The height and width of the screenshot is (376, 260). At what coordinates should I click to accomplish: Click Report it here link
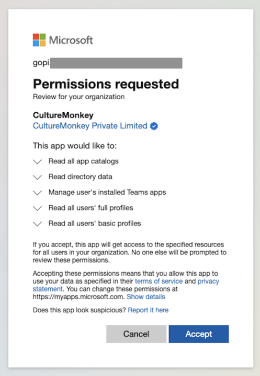(x=148, y=310)
